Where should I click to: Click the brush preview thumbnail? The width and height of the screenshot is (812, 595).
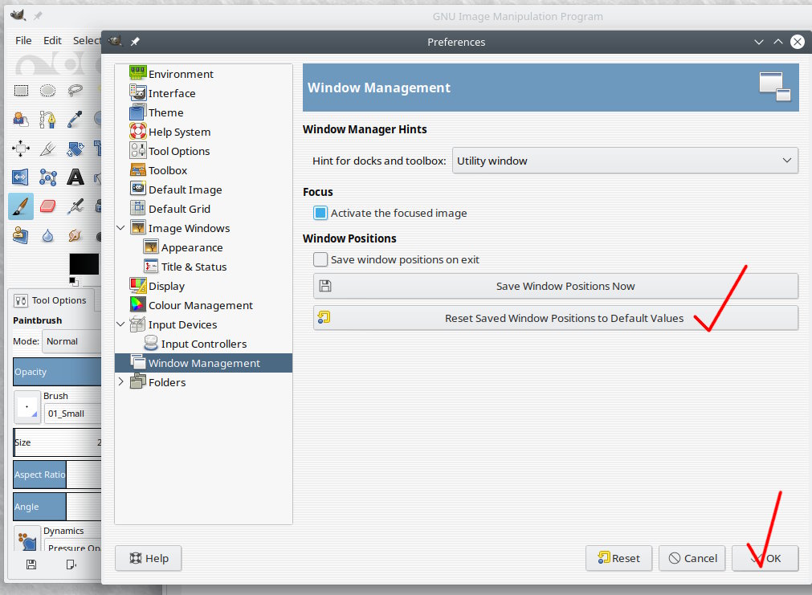(x=27, y=407)
